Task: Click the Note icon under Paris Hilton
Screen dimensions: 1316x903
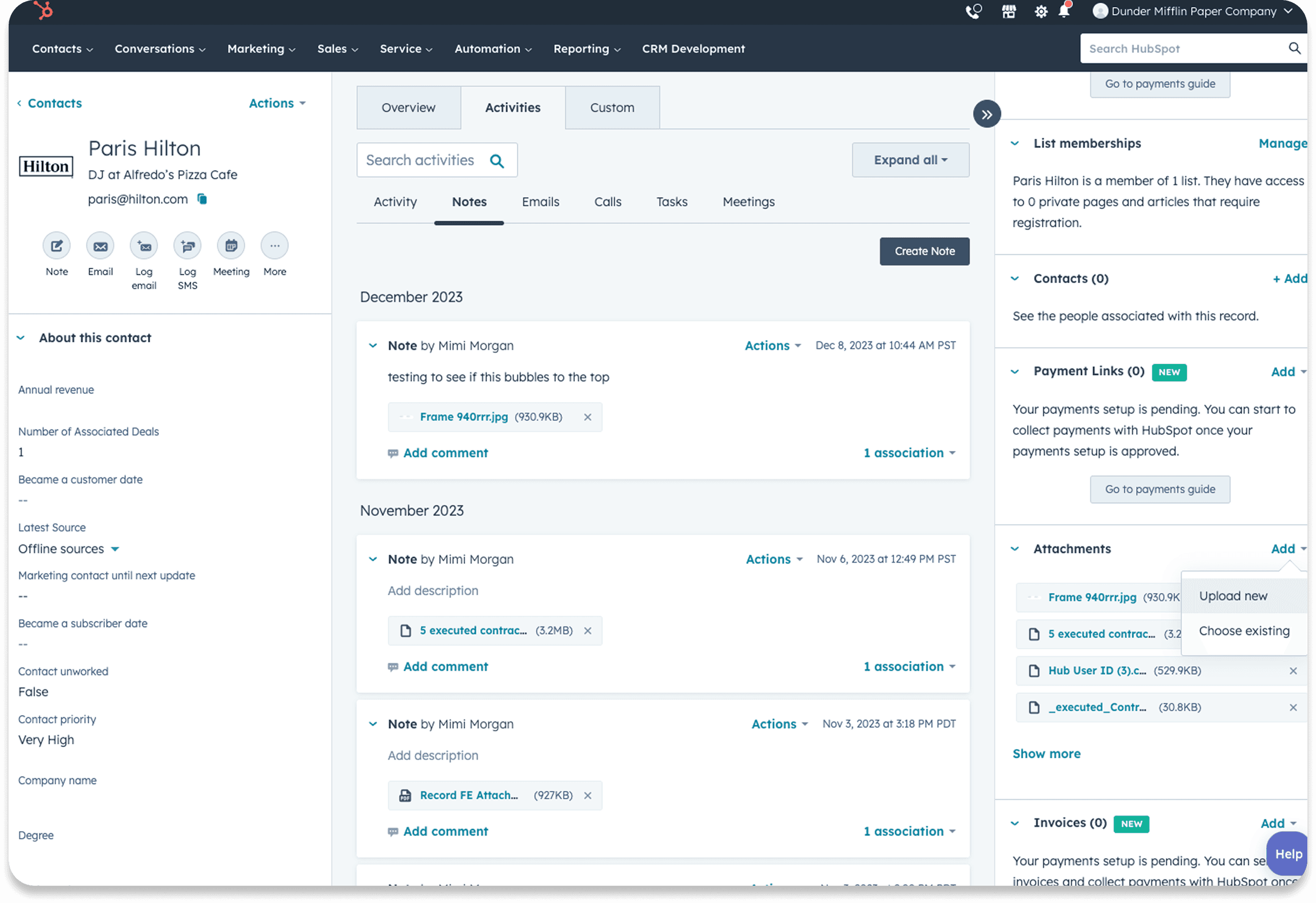Action: click(x=57, y=246)
